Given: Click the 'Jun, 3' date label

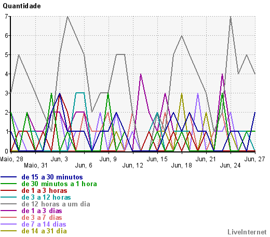Looking at the screenshot, I should [x=59, y=159].
